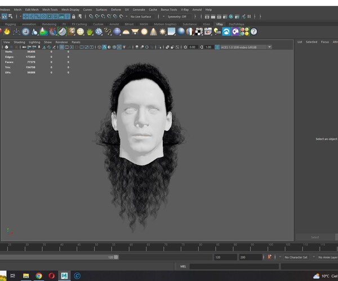Click the viewport gamma 1.00 field
338x281 pixels.
[208, 47]
